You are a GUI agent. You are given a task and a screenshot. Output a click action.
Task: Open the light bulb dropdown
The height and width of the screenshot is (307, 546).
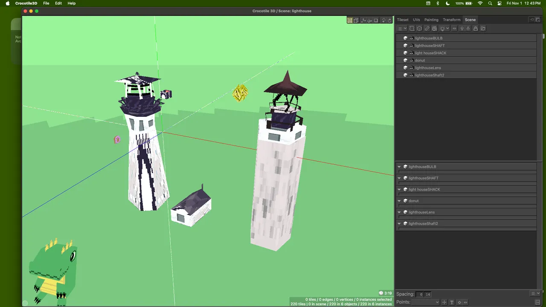pos(444,29)
